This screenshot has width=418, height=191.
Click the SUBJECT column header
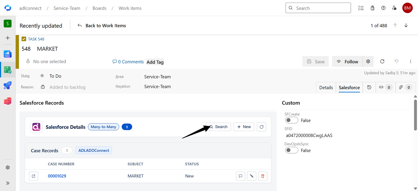(135, 164)
